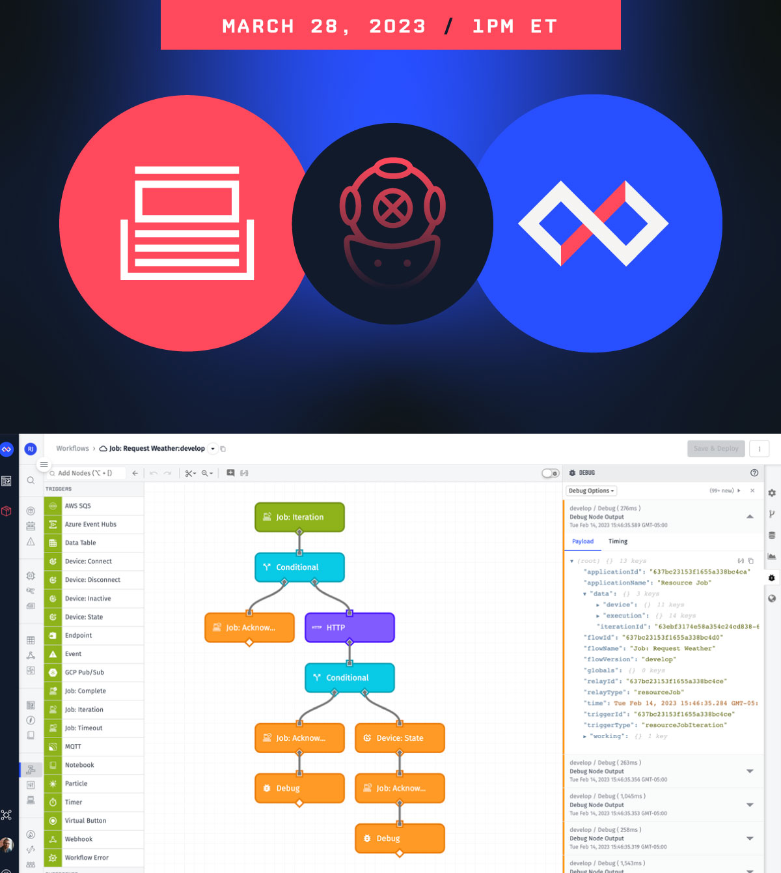This screenshot has height=873, width=781.
Task: Open the metrics chart icon tab
Action: pos(772,556)
